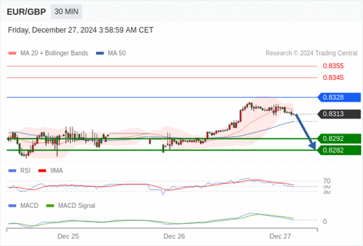Click the 0.8282 support price tag
Image resolution: width=363 pixels, height=246 pixels.
[339, 150]
